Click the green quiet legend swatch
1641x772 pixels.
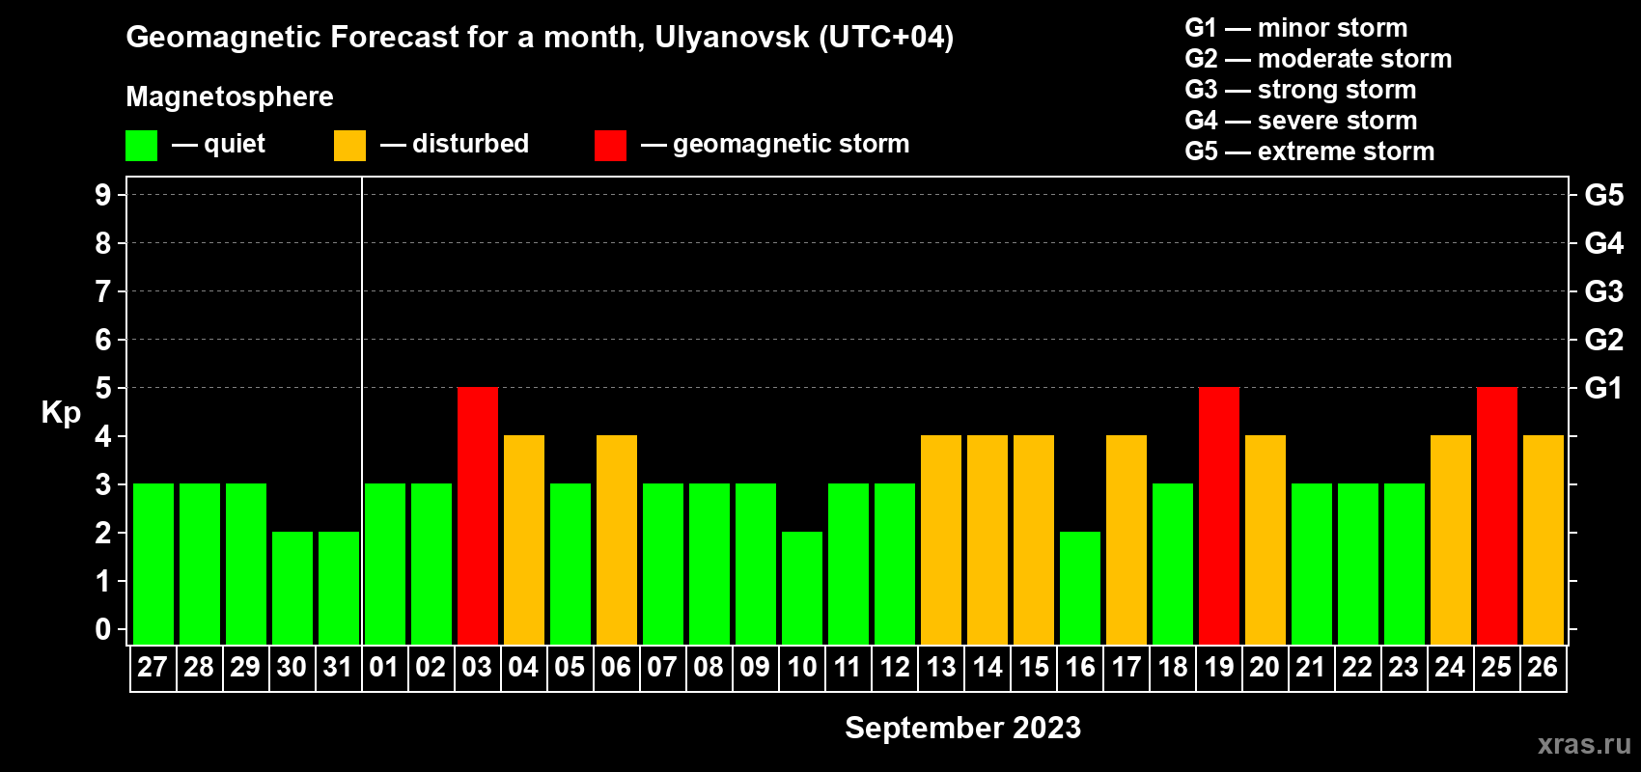click(x=141, y=146)
